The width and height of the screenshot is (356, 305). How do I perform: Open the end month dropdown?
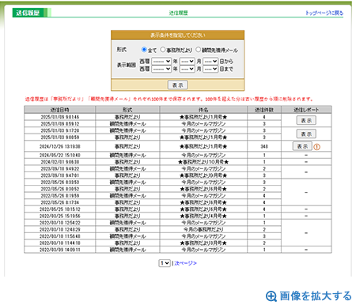click(x=187, y=69)
